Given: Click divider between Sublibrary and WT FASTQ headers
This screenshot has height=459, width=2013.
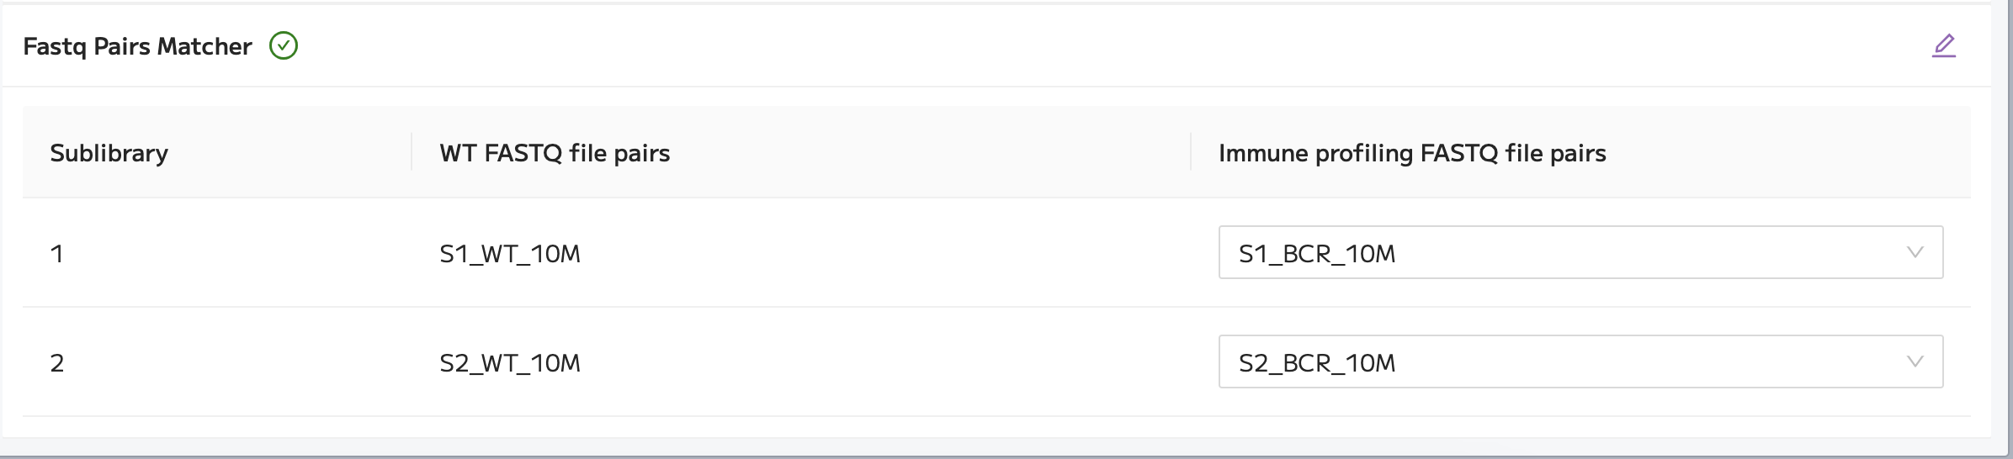Looking at the screenshot, I should pos(412,151).
